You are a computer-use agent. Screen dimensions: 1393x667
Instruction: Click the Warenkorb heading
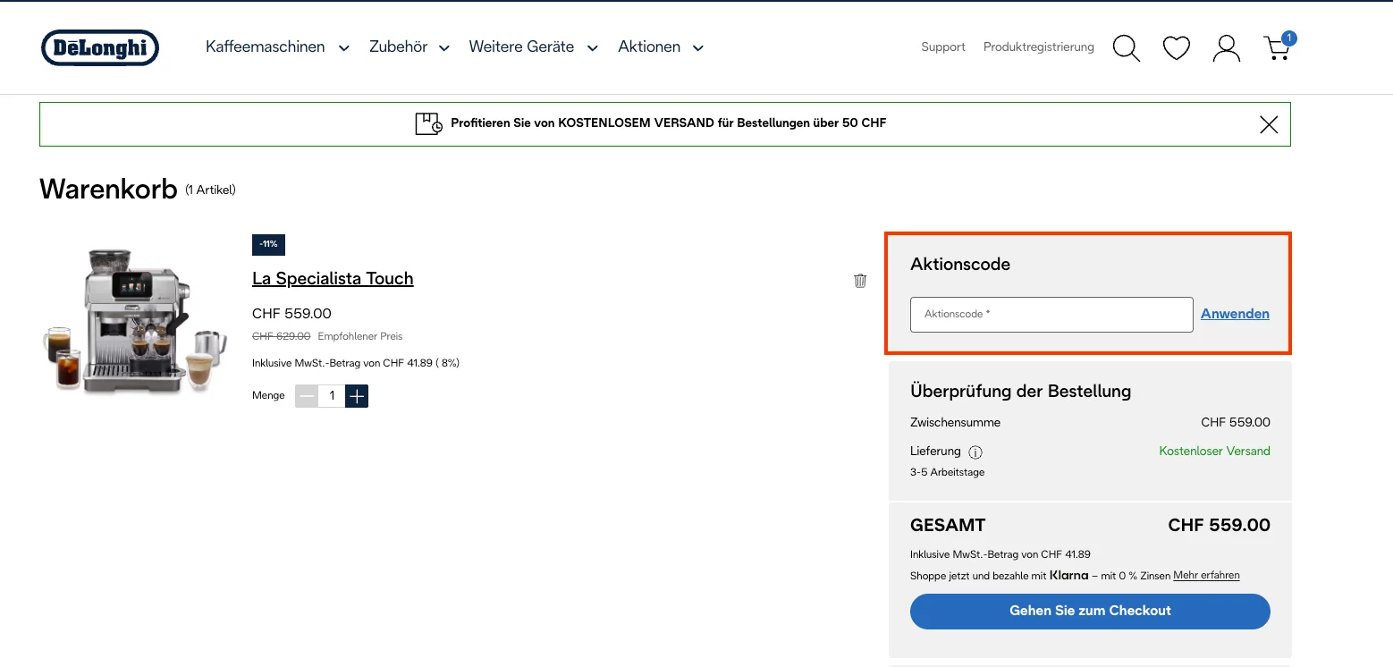click(108, 189)
